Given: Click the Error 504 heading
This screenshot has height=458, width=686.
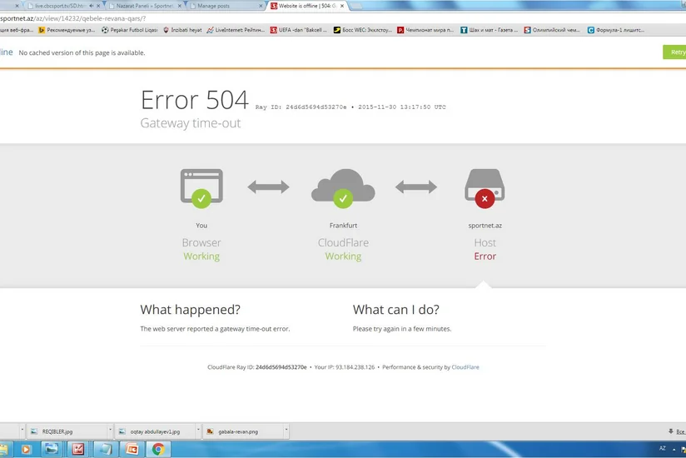Looking at the screenshot, I should pos(194,100).
